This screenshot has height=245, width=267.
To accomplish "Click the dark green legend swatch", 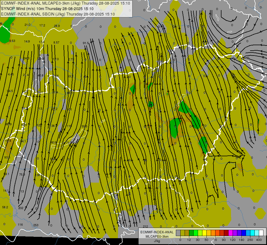I will pos(191,233).
